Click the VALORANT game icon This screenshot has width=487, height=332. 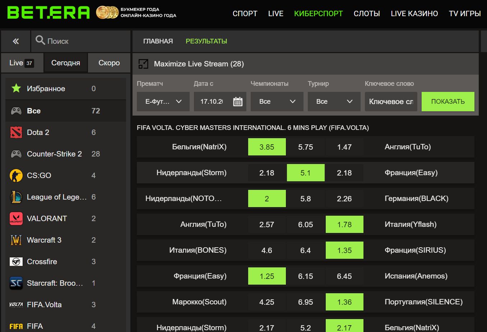point(16,219)
